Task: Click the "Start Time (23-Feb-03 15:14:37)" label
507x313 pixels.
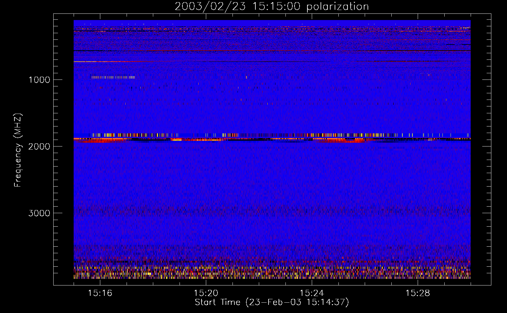Action: pyautogui.click(x=272, y=302)
